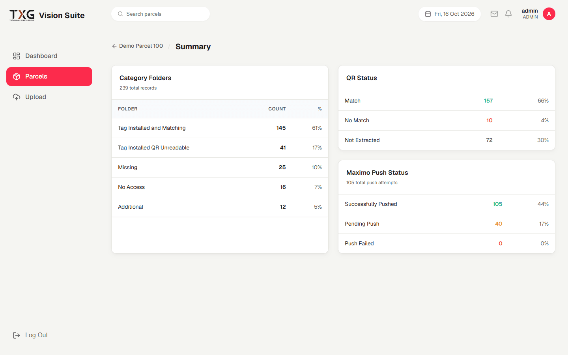
Task: Select the No Access folder row
Action: [x=220, y=187]
